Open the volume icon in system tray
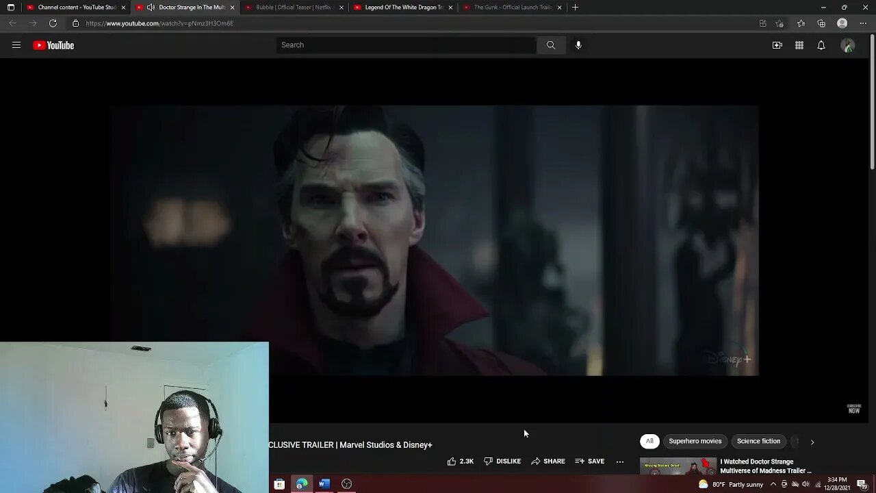This screenshot has width=876, height=493. tap(806, 485)
